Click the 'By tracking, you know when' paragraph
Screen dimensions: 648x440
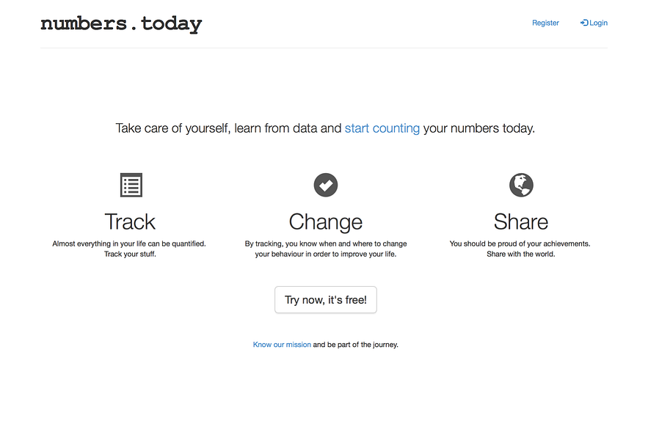[325, 243]
